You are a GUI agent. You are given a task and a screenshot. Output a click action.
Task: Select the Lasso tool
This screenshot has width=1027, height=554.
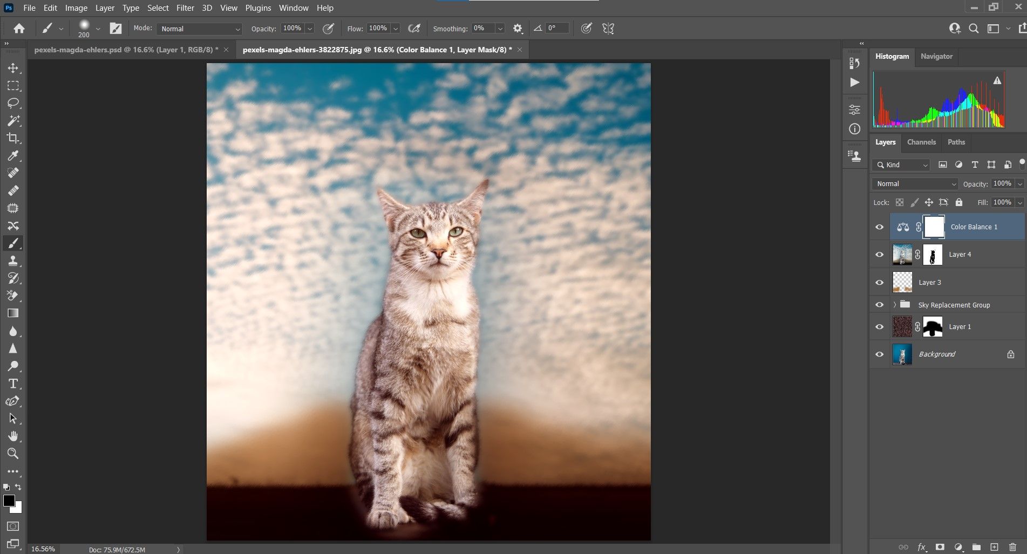click(13, 103)
